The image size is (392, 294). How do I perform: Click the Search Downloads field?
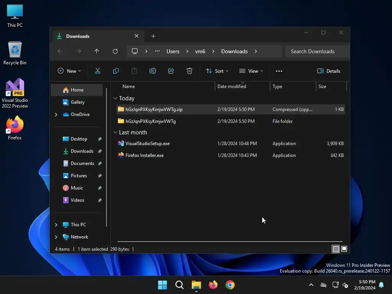[317, 51]
